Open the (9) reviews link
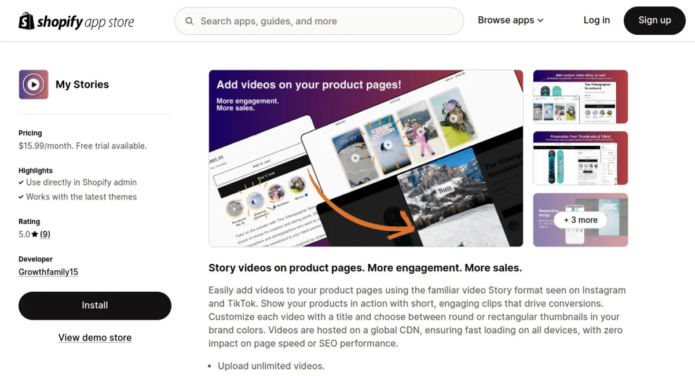The image size is (695, 376). click(45, 234)
